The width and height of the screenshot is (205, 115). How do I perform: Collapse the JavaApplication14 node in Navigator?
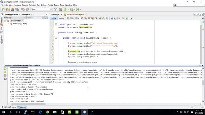pos(5,21)
